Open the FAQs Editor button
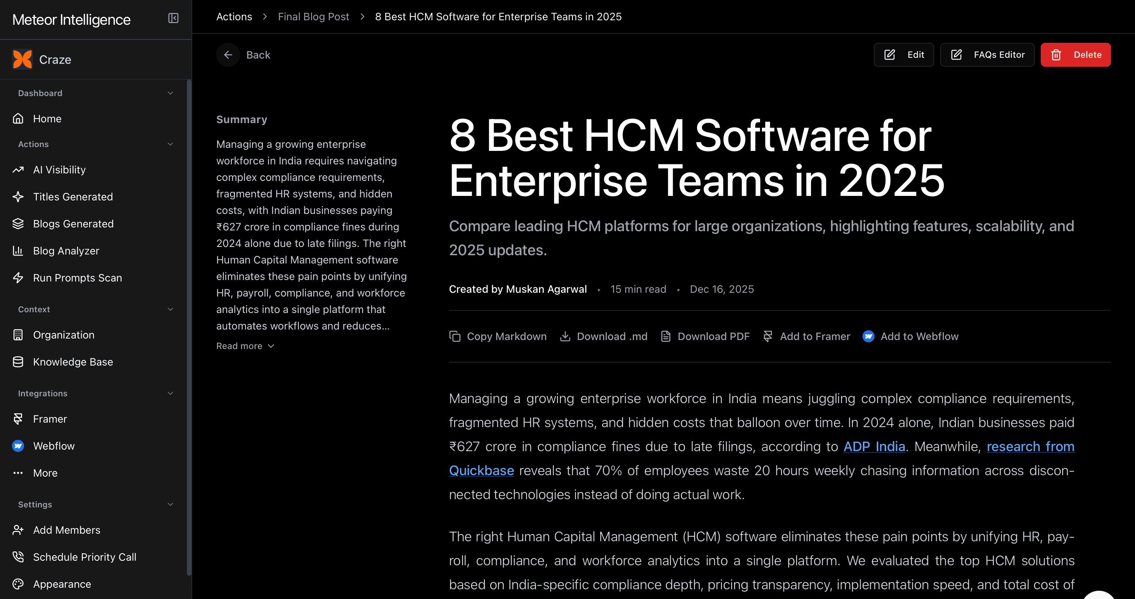1135x599 pixels. pos(987,55)
